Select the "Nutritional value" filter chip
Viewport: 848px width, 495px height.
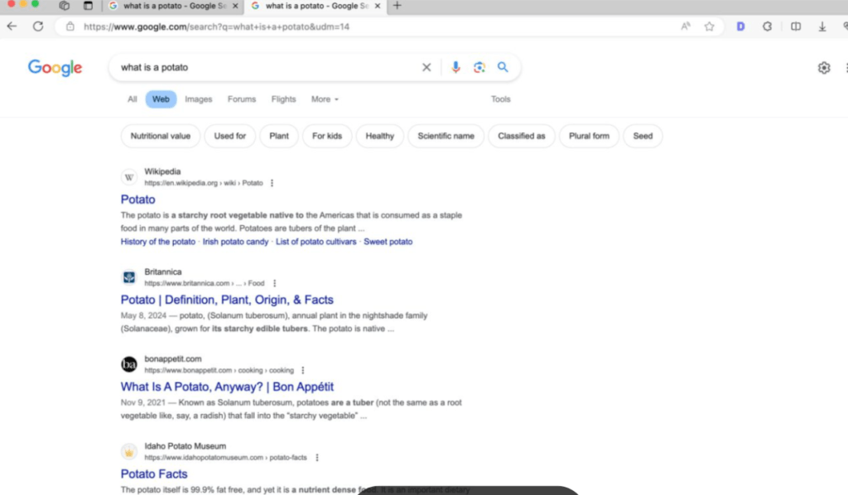click(x=161, y=136)
